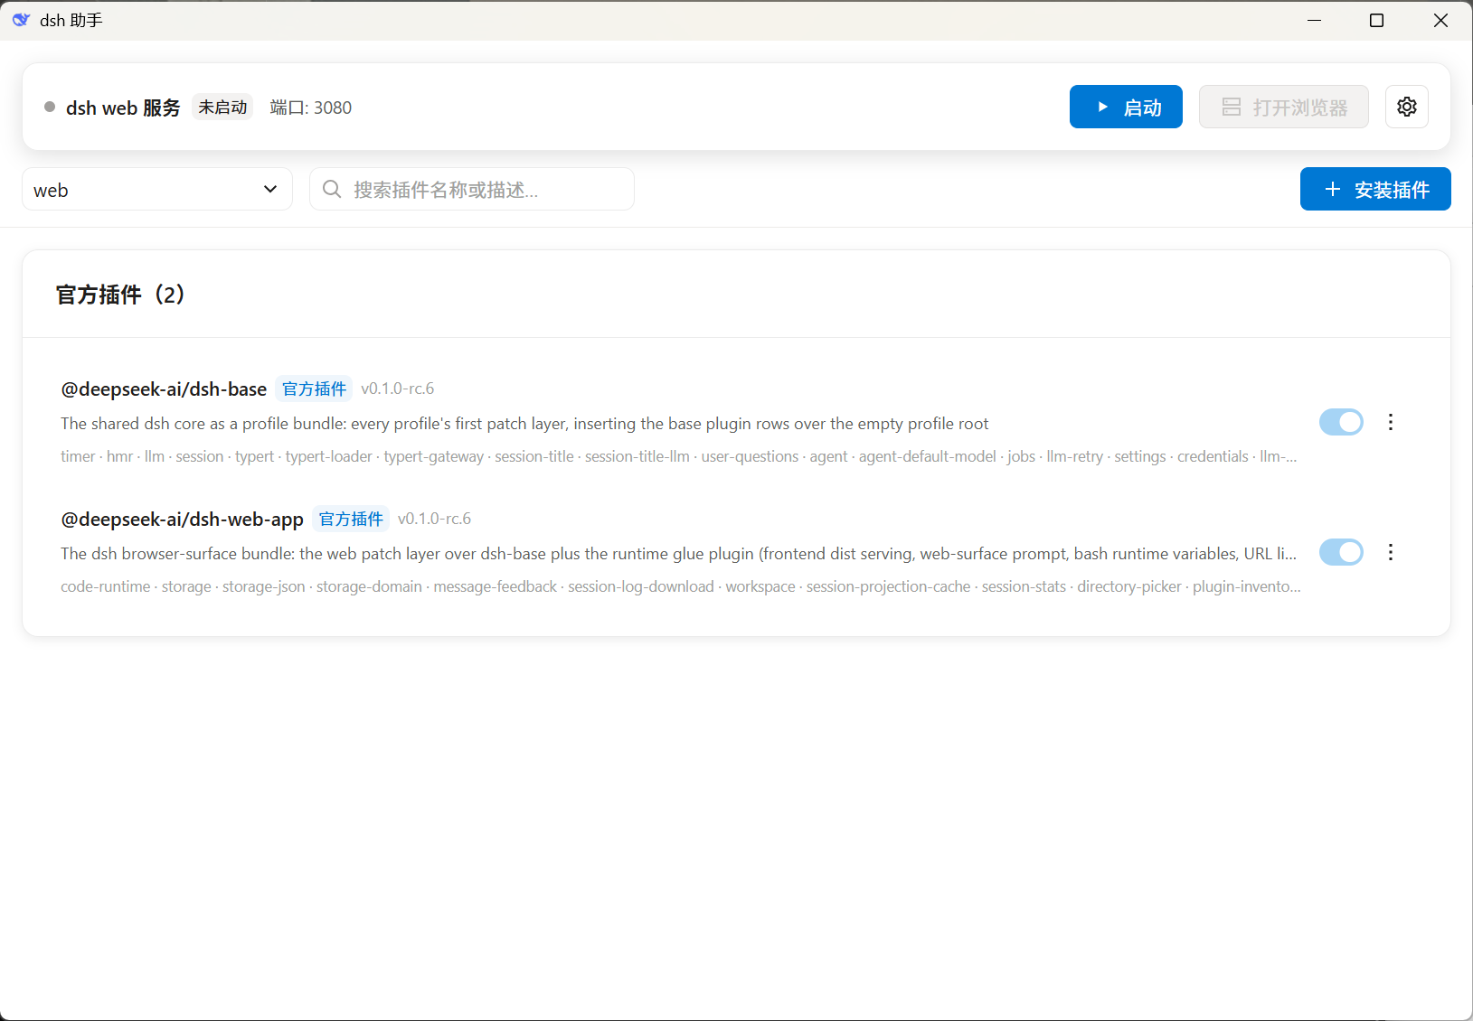
Task: Click the @deepseek-ai/dsh-web-app plugin name
Action: (182, 520)
